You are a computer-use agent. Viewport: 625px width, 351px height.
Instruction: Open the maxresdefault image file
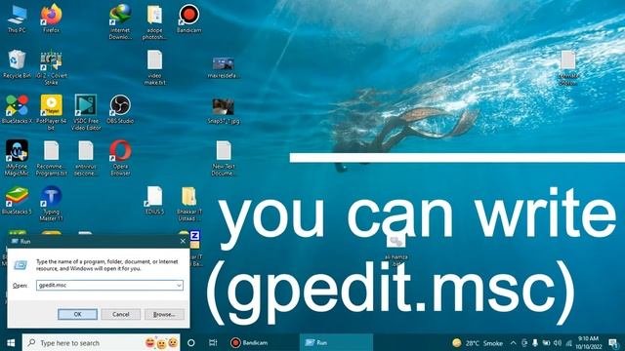pos(224,67)
